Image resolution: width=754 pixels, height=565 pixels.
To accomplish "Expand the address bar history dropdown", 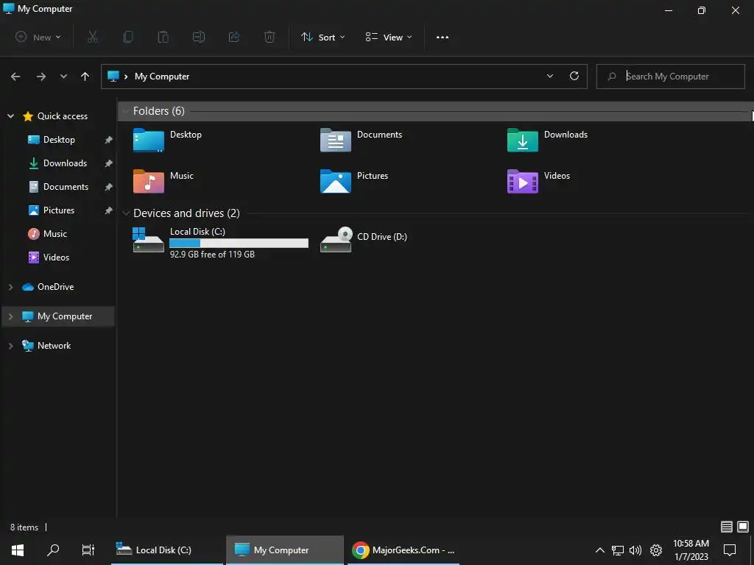I will (549, 76).
